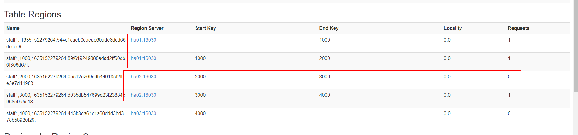Click Start Key value 4000 in last row
The width and height of the screenshot is (578, 135).
pos(200,113)
